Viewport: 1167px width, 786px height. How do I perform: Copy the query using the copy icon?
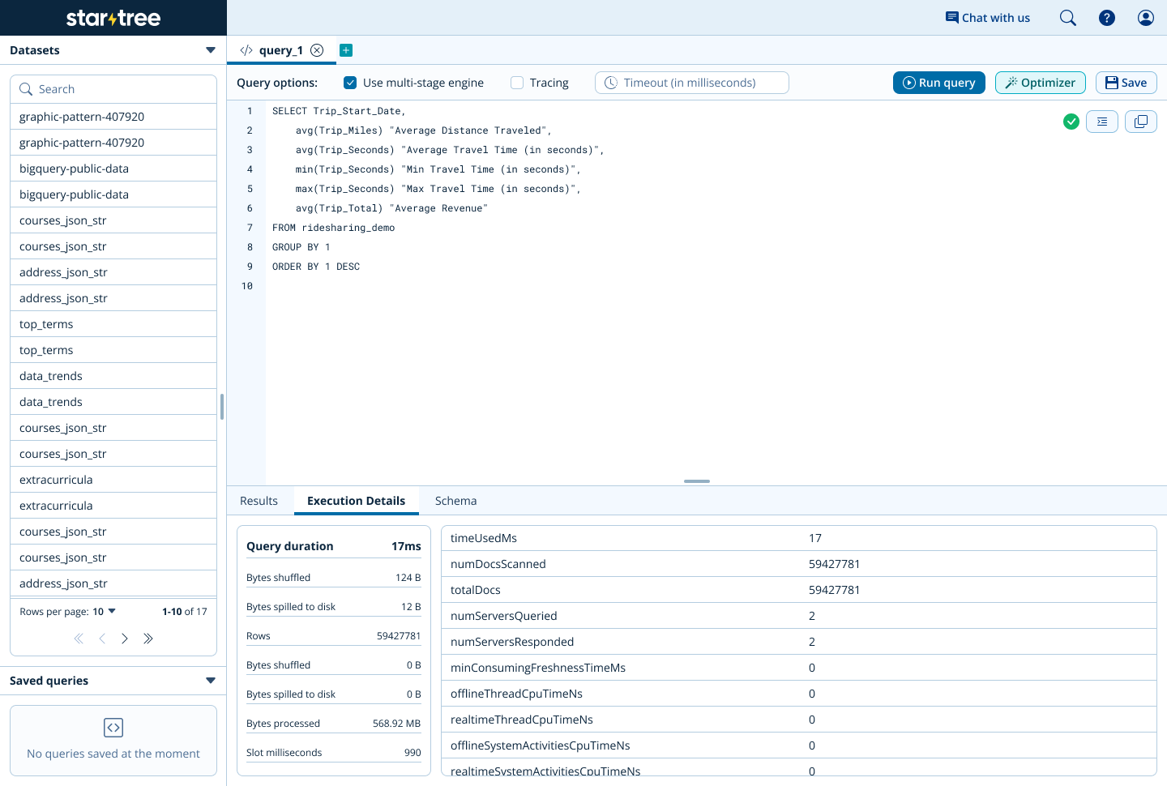pos(1140,122)
